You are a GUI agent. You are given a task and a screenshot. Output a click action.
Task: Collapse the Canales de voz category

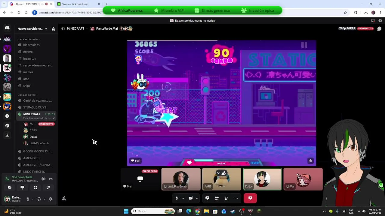28,95
